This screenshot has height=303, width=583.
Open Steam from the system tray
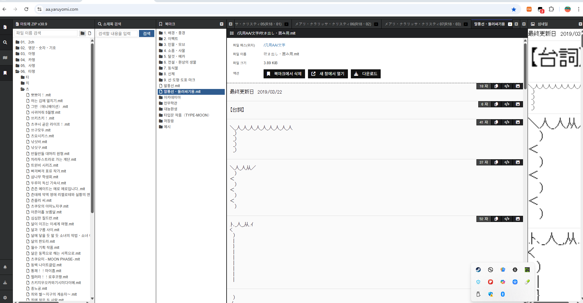pyautogui.click(x=478, y=270)
